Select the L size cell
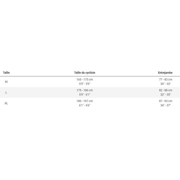The image size is (180, 180). [x=6, y=92]
